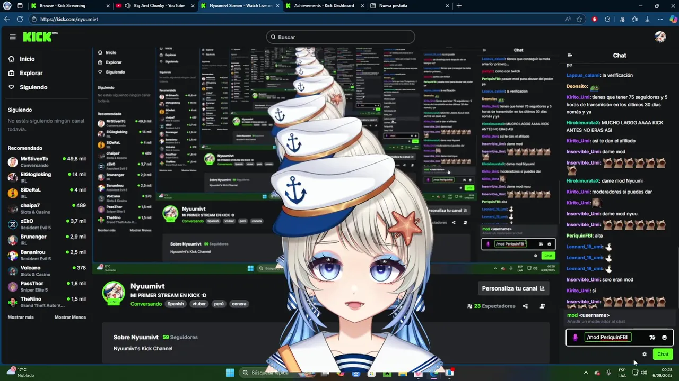The image size is (679, 381).
Task: Click the 23 Espectadores viewer count
Action: pos(491,306)
